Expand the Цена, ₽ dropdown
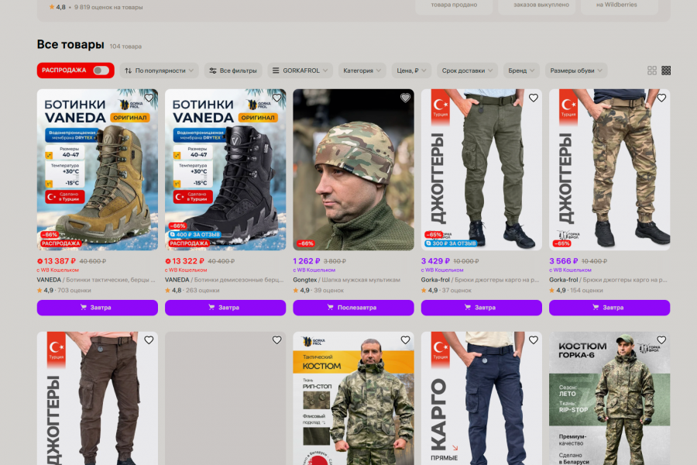 tap(411, 71)
